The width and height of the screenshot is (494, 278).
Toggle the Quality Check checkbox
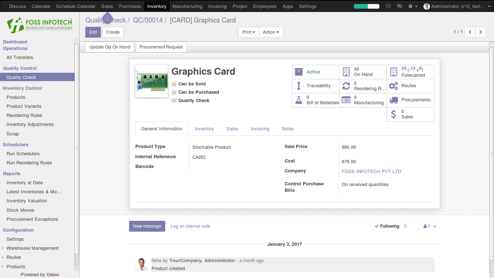coord(174,101)
